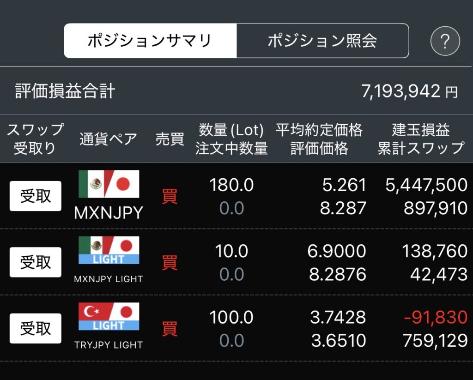Screen dimensions: 473x380
Task: Switch to ポジション照会 tab
Action: [x=322, y=41]
